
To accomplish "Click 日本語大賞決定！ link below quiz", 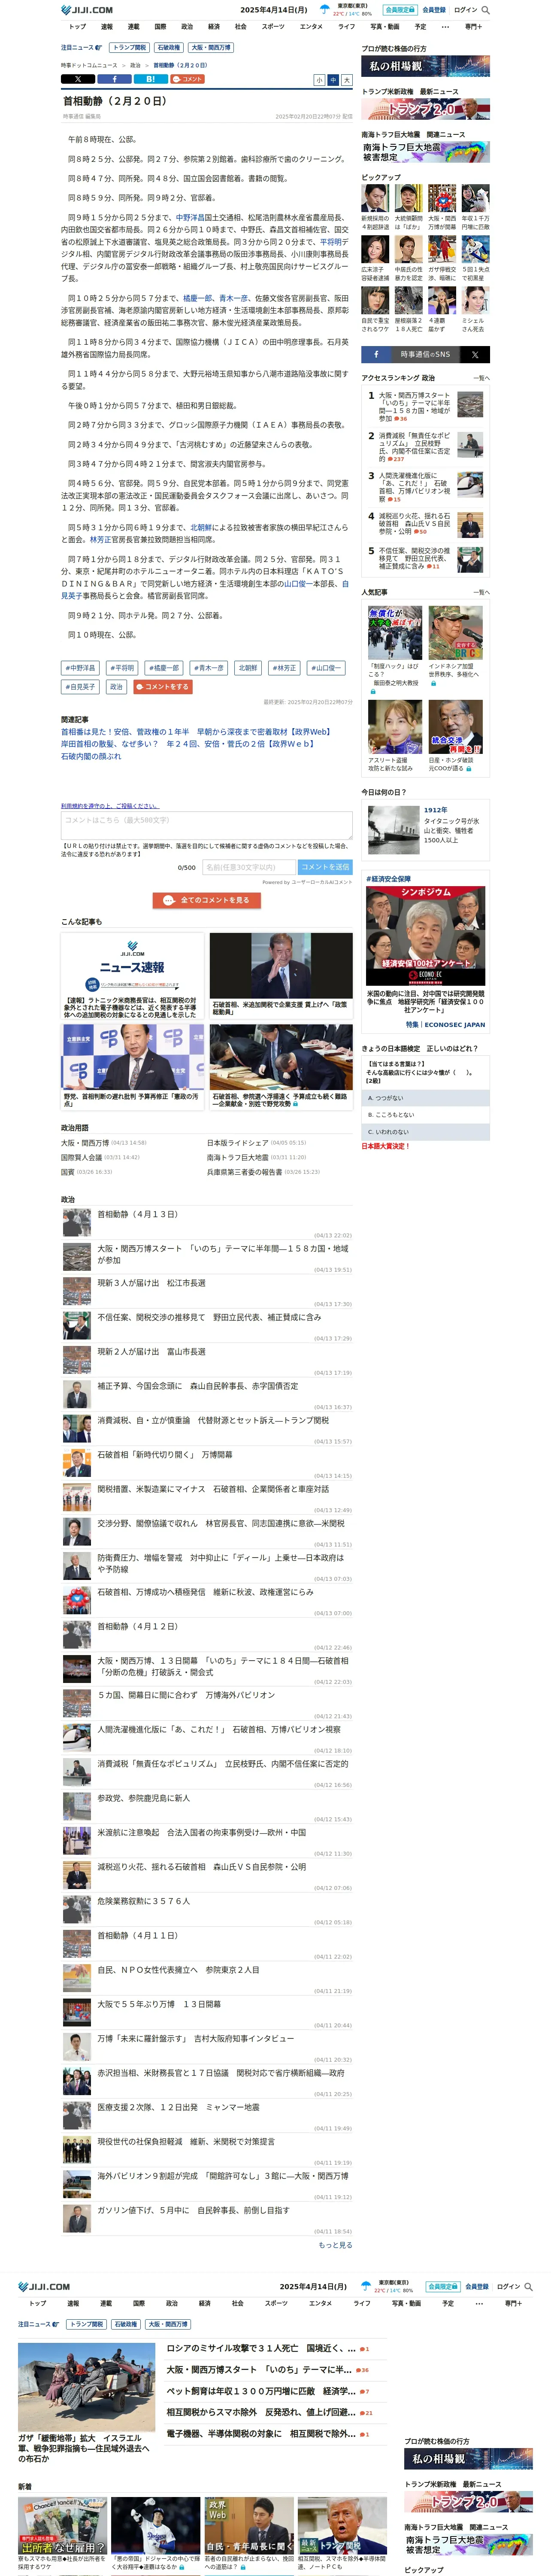I will [385, 1146].
